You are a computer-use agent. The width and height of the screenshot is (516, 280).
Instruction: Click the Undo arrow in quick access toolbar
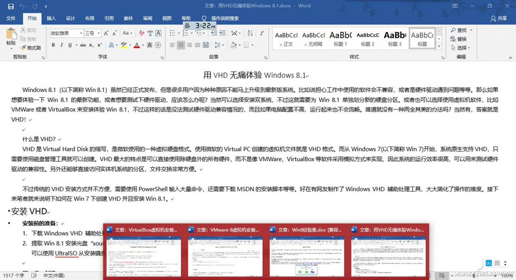[x=22, y=6]
